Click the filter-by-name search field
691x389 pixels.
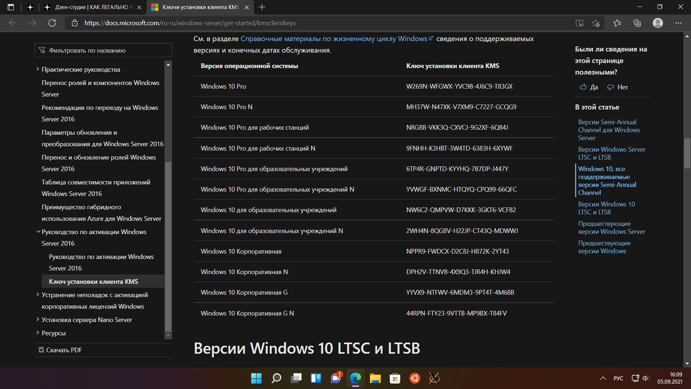pos(104,50)
